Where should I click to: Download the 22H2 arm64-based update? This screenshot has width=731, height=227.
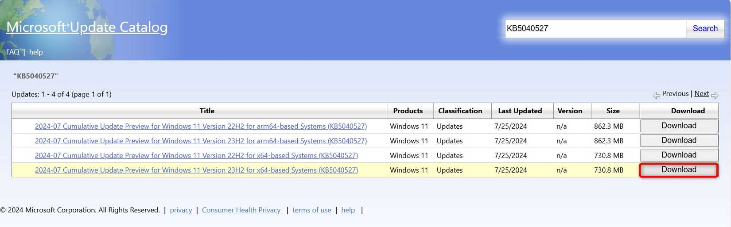pos(678,126)
